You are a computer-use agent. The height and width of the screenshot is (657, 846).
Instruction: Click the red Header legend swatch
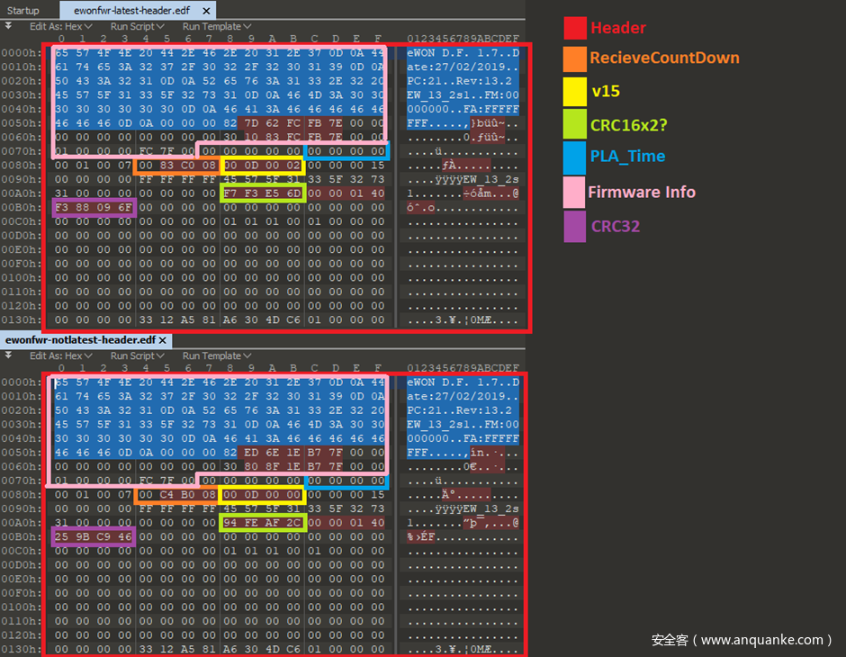[x=575, y=28]
